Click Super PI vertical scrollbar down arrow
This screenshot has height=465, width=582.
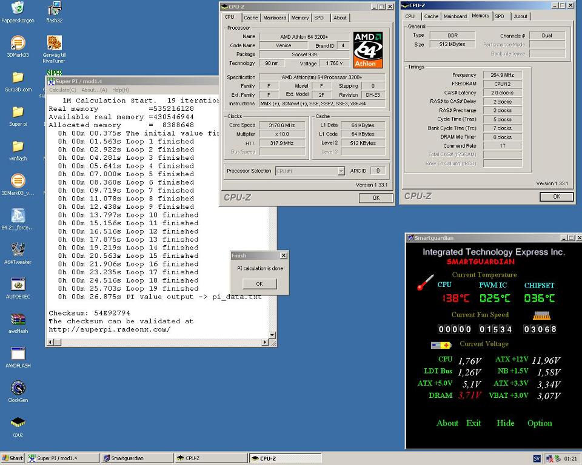(272, 335)
